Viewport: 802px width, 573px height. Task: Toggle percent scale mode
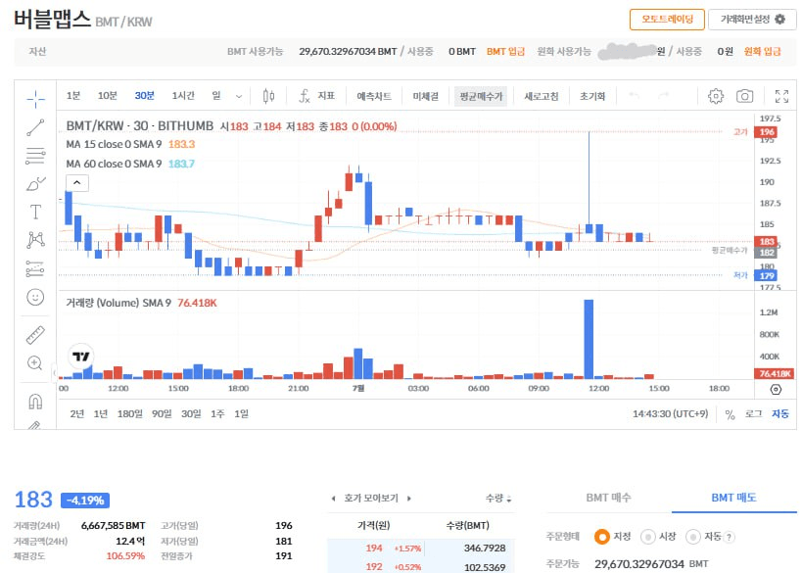(x=730, y=414)
